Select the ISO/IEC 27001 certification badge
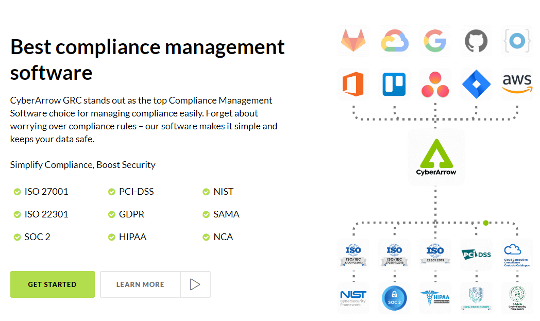Viewport: 540px width, 321px height. coord(353,254)
